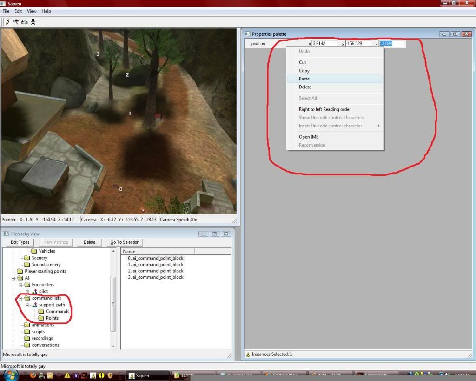Click the conversations folder icon
This screenshot has height=381, width=476.
(x=27, y=345)
